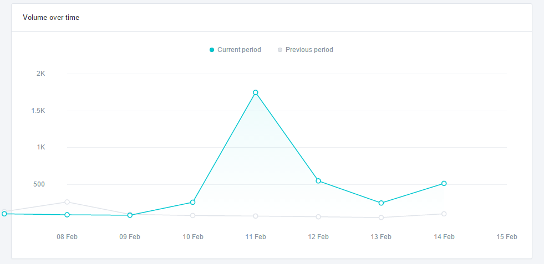Viewport: 544px width, 264px height.
Task: Click previous period point at 13 Feb
Action: tap(382, 218)
